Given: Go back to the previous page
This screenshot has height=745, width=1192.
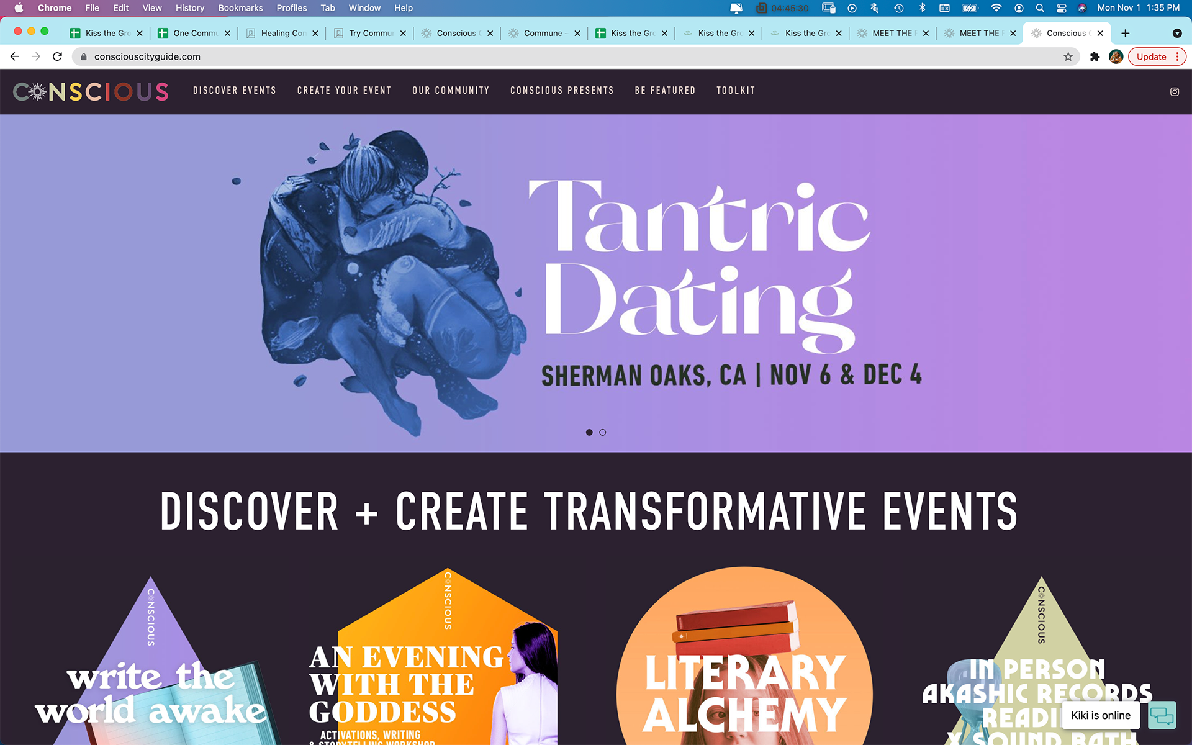Looking at the screenshot, I should coord(15,56).
